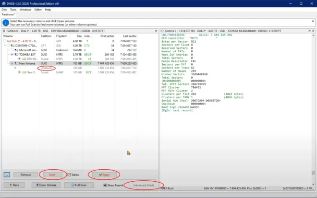Click the 'NTFS Boot' status bar label
This screenshot has height=198, width=317.
click(167, 188)
